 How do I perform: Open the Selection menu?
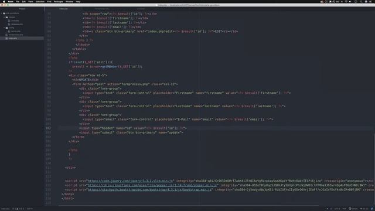coord(40,2)
